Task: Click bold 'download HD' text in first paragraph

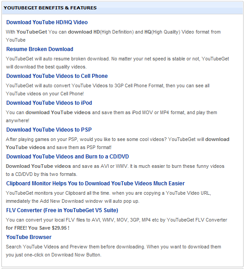Action: click(84, 32)
